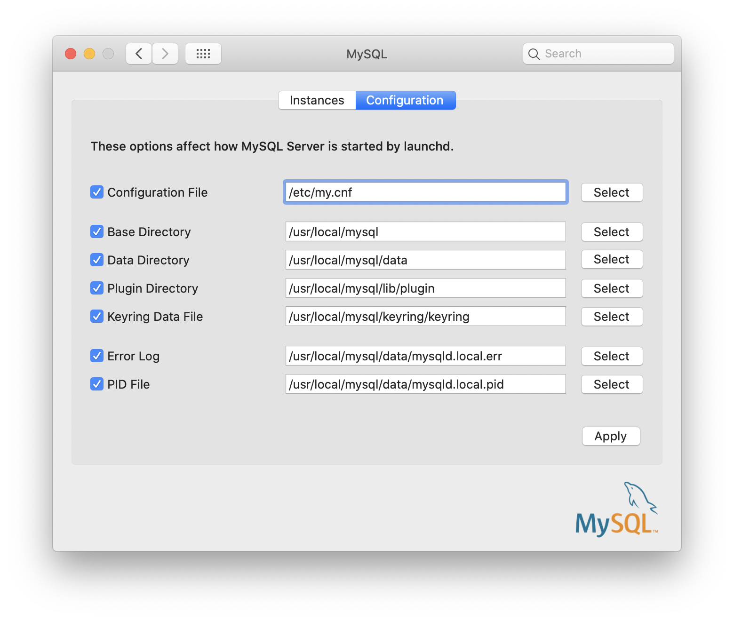Uncheck the Configuration File checkbox
The height and width of the screenshot is (621, 734).
(x=97, y=192)
